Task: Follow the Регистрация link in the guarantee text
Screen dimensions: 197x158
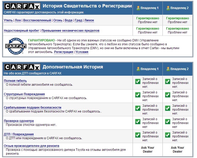Action: pos(64,52)
